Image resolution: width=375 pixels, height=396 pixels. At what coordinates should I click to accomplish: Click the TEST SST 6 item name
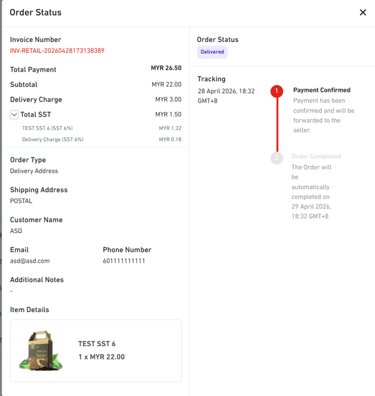pyautogui.click(x=97, y=344)
